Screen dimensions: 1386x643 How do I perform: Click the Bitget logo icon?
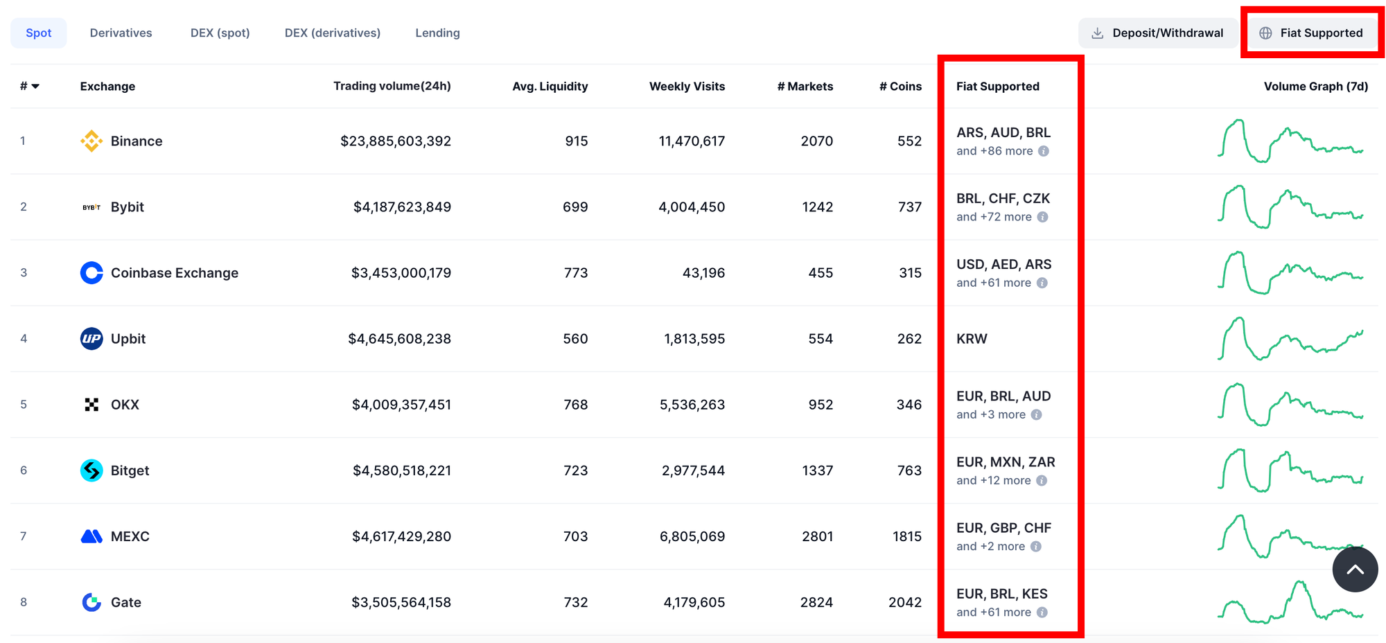91,470
